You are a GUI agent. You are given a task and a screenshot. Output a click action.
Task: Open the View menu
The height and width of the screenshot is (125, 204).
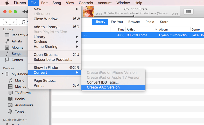click(x=70, y=3)
